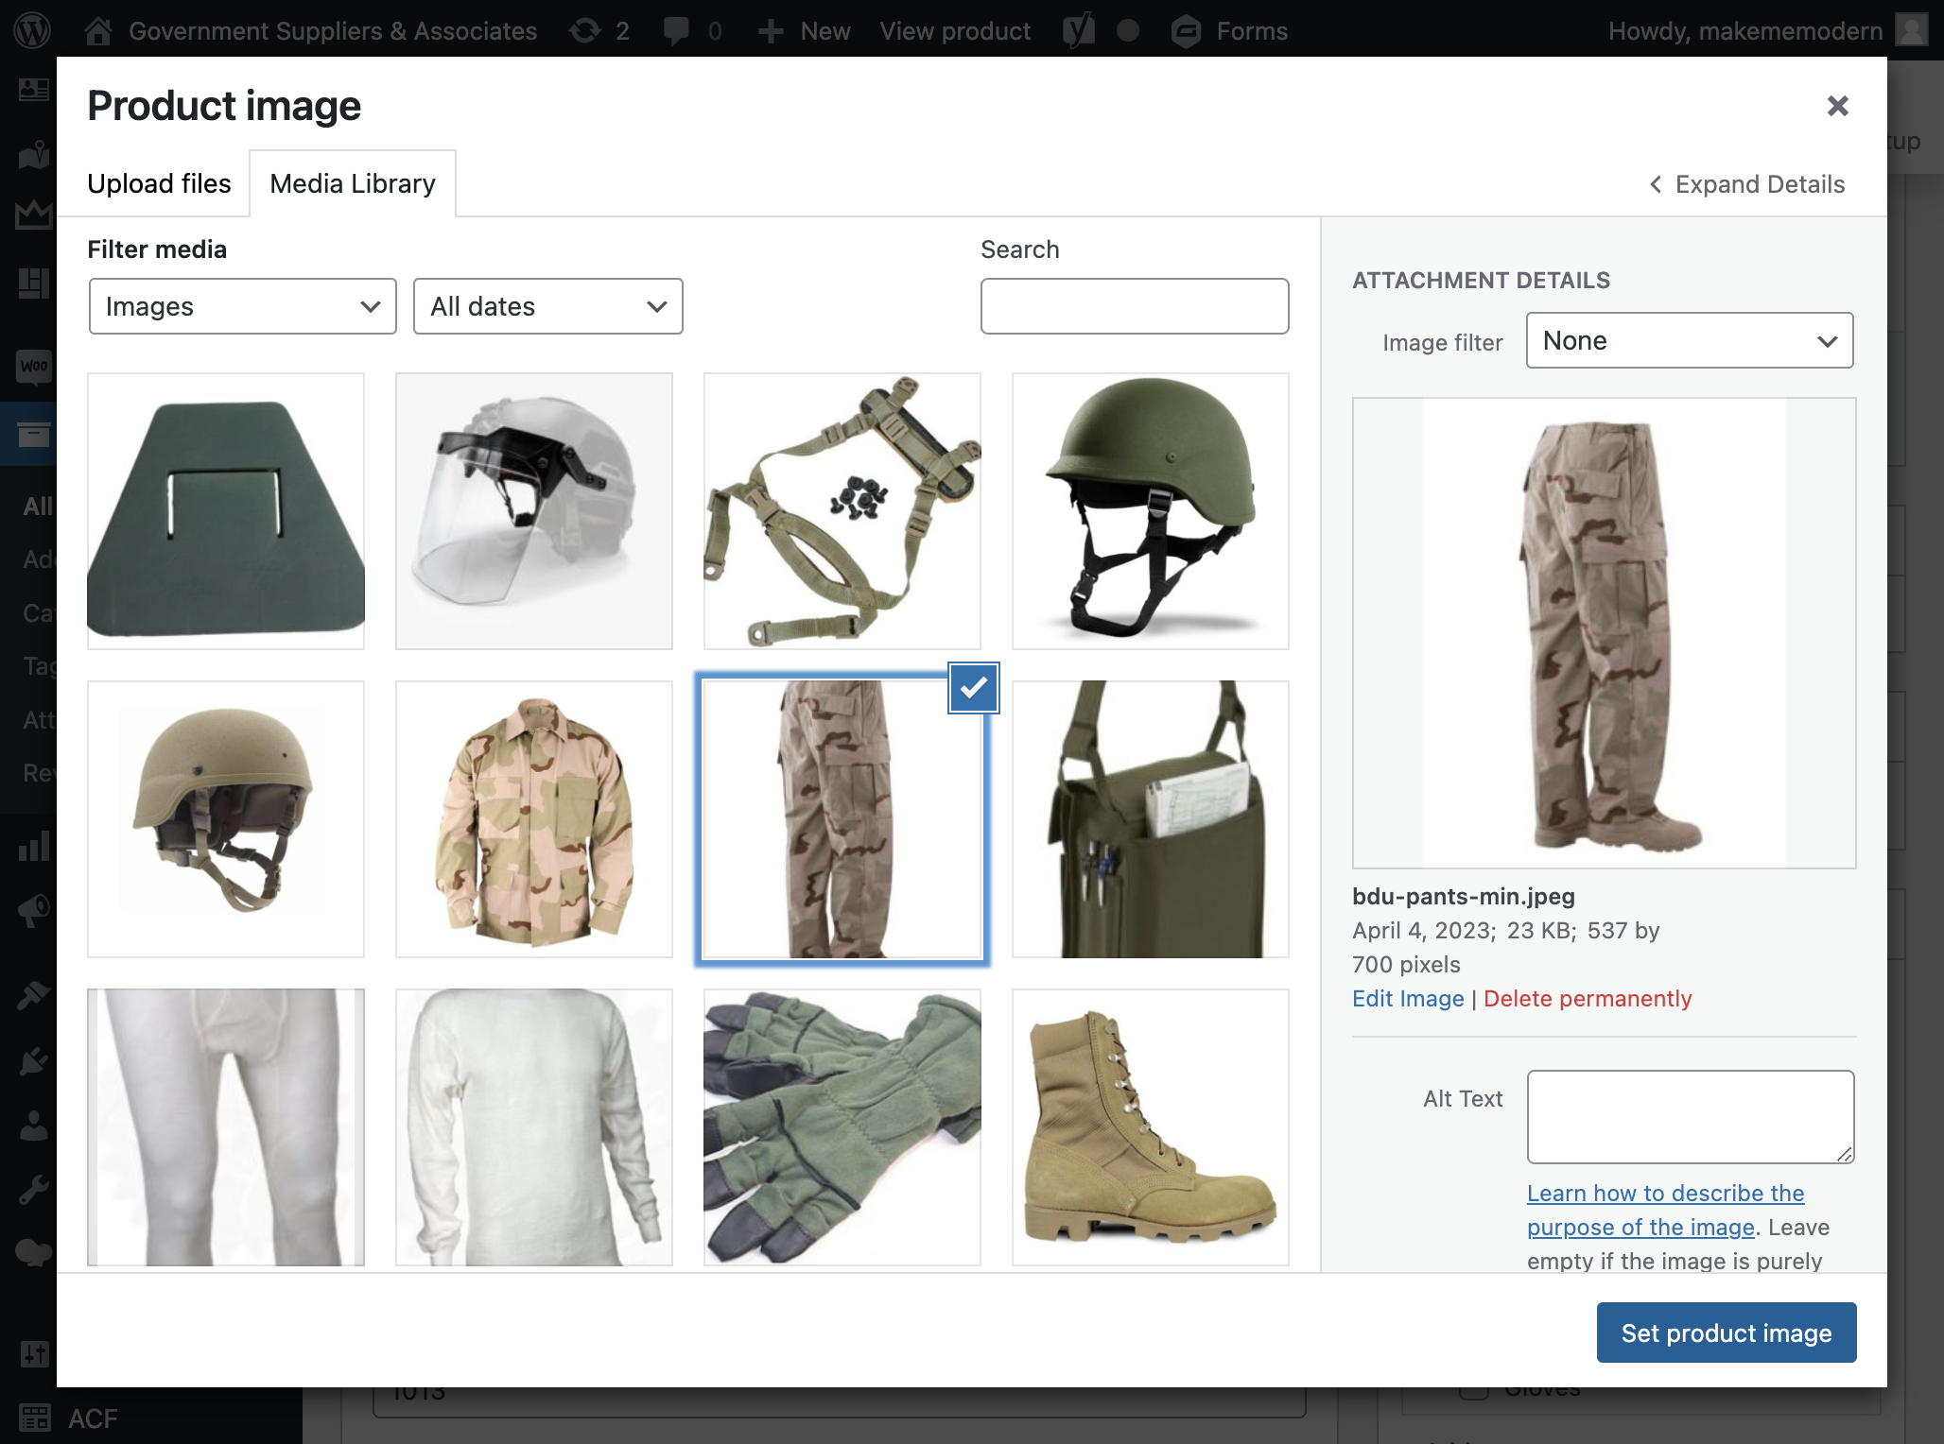Open the All dates filter dropdown

tap(548, 306)
